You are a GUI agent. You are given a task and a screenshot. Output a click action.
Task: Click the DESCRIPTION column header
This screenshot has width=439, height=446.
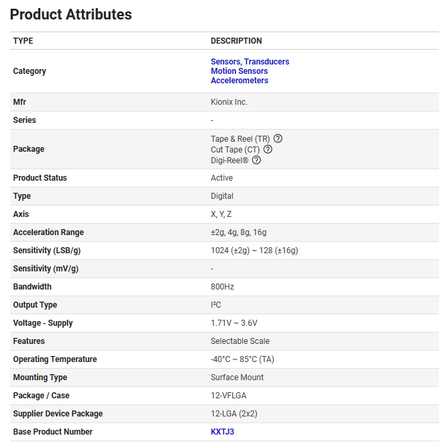pos(236,41)
